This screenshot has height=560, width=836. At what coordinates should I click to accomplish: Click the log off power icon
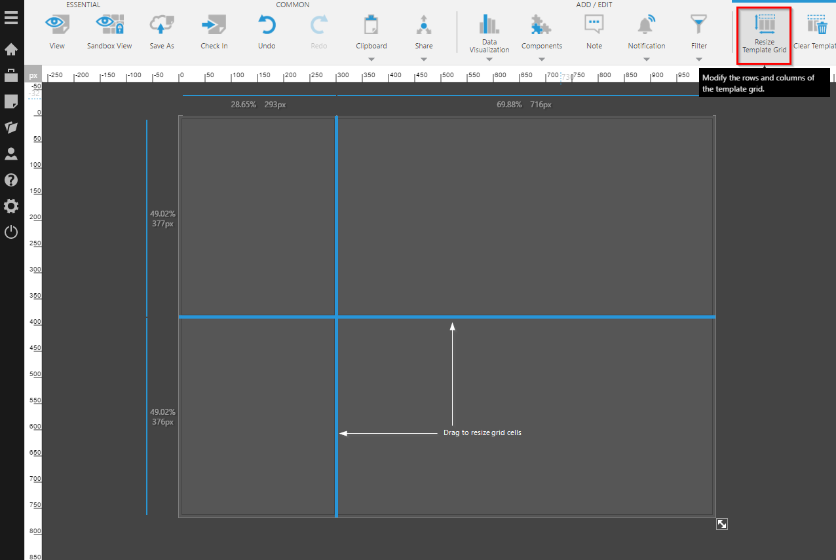[11, 232]
